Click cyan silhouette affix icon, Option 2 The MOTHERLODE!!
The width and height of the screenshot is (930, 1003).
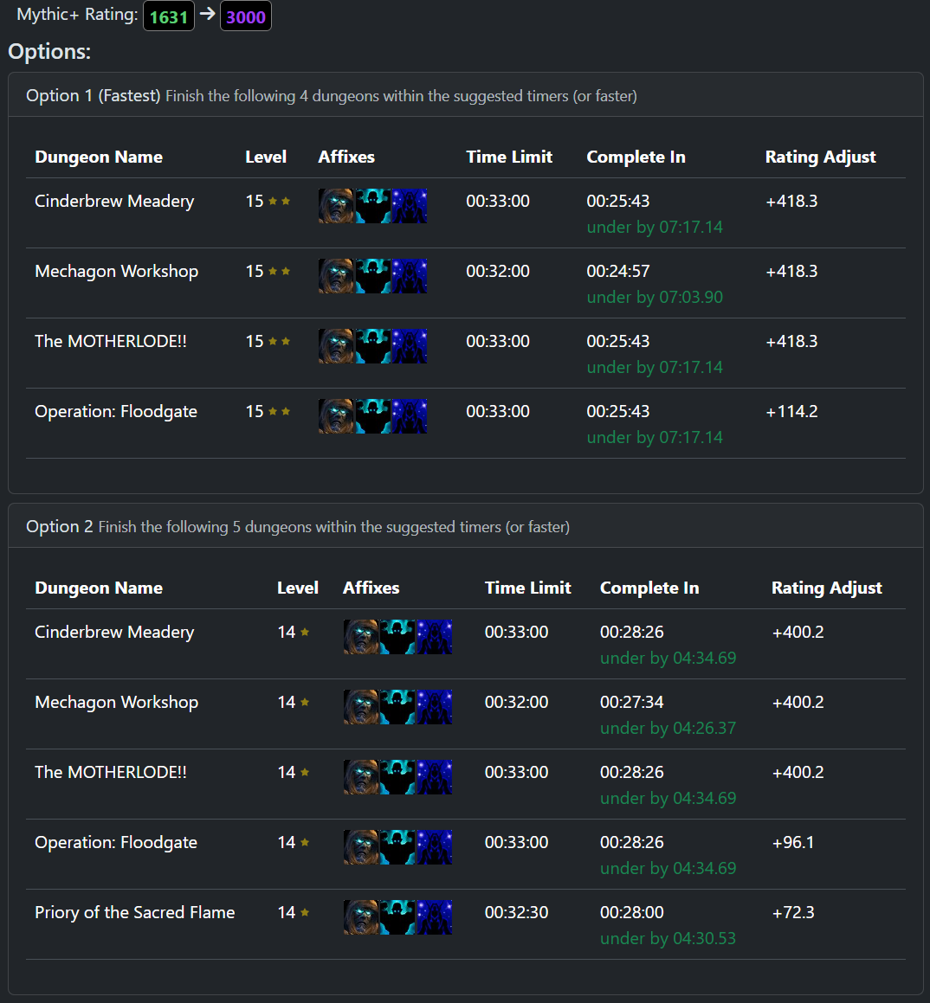(x=397, y=777)
